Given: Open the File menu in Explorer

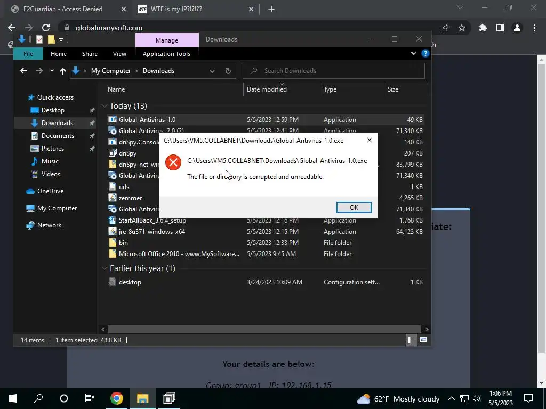Looking at the screenshot, I should point(28,54).
